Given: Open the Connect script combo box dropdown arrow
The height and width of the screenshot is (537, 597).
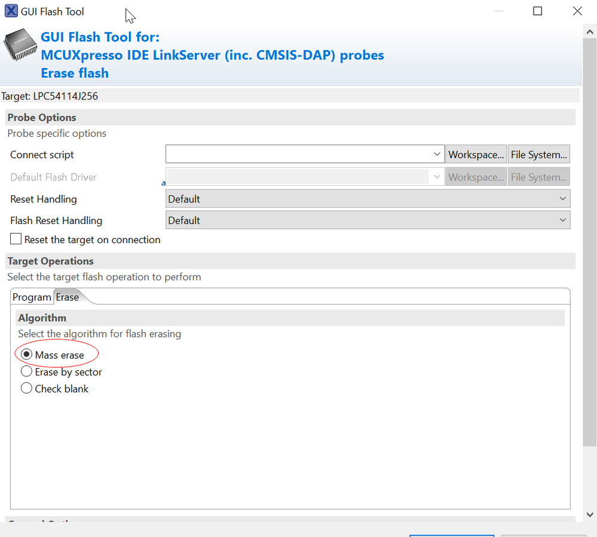Looking at the screenshot, I should 437,154.
